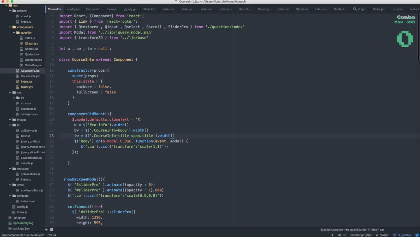
Task: Click the editor vertical scrollbar
Action: click(419, 36)
